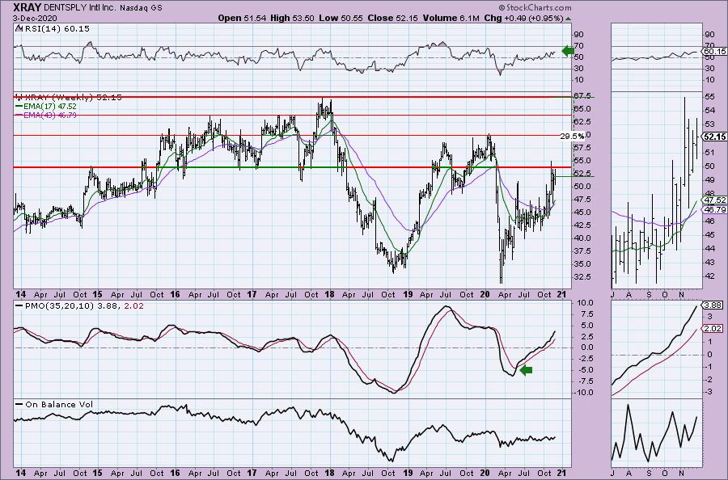The image size is (728, 480).
Task: Open the StockCharts.com copyright link
Action: tap(535, 7)
